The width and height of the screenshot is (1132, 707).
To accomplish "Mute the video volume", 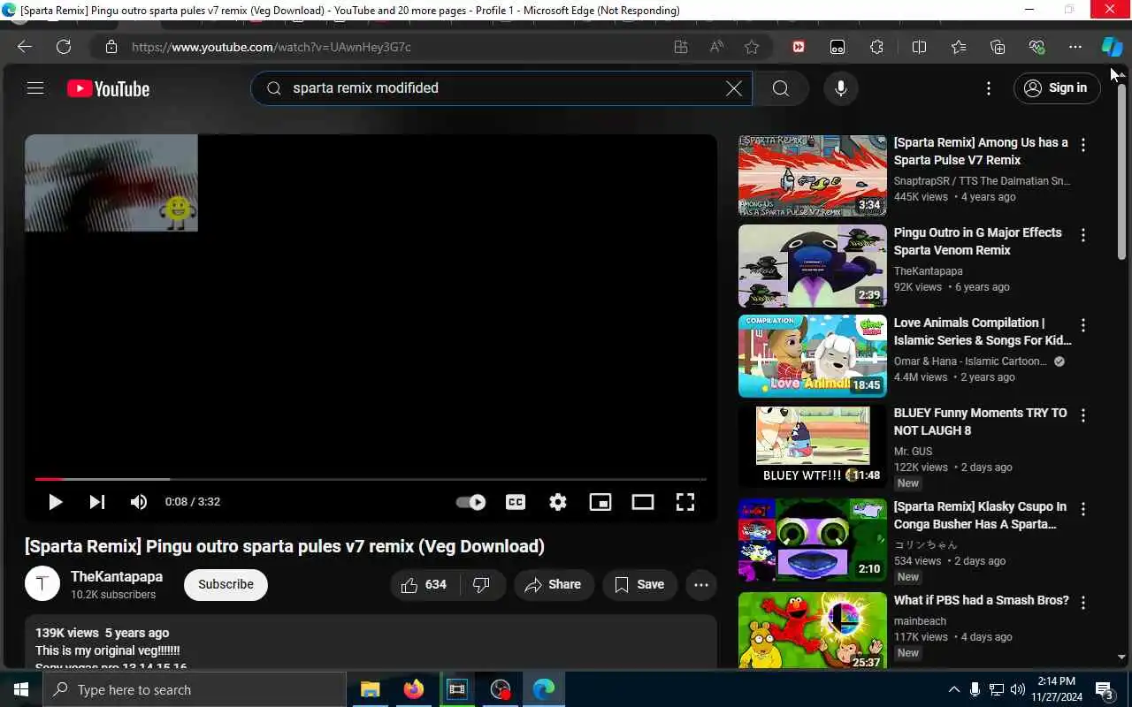I will (139, 502).
